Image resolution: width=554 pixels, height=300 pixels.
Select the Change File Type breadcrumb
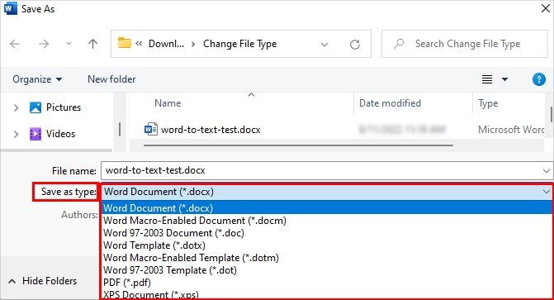[x=239, y=44]
